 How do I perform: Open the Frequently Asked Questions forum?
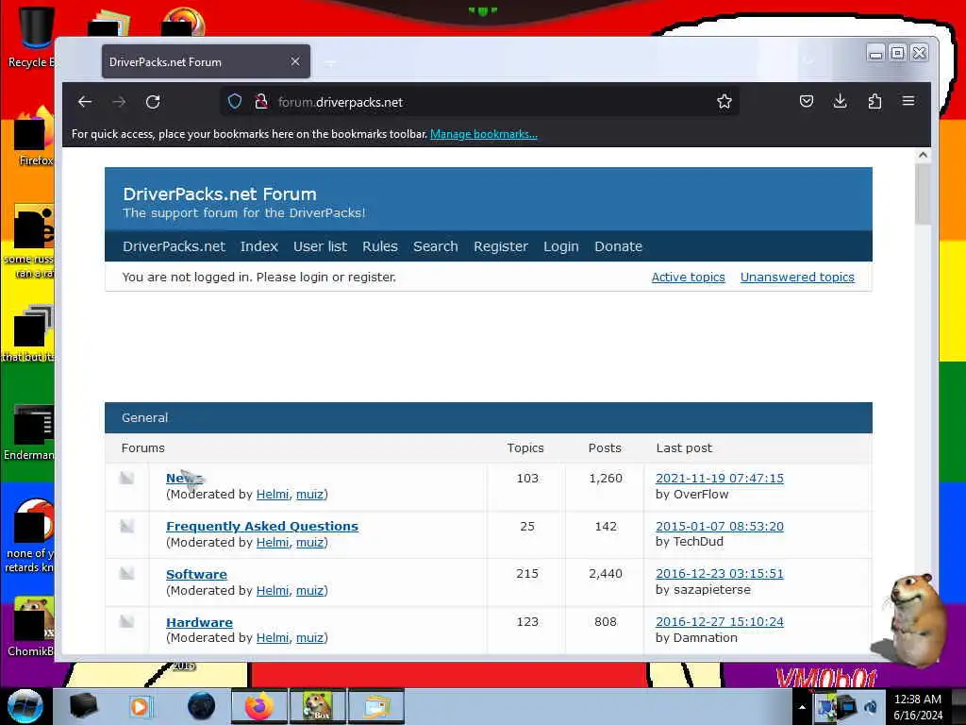(262, 527)
